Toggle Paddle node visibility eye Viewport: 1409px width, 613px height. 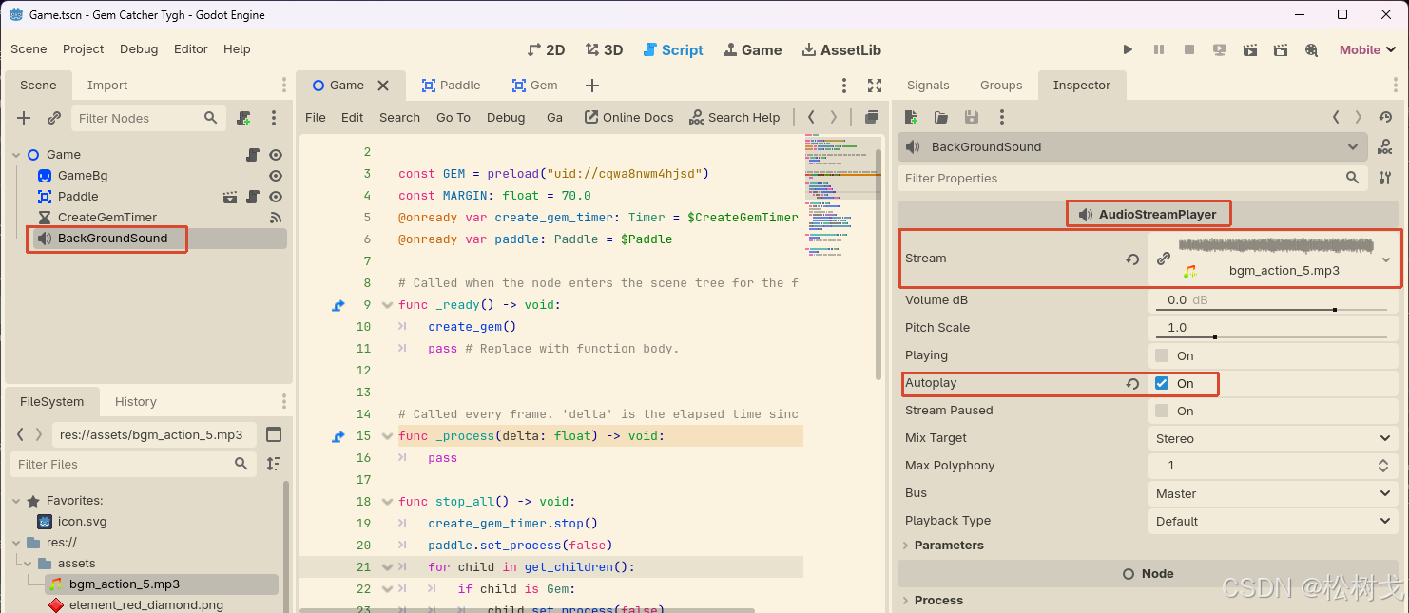coord(276,197)
